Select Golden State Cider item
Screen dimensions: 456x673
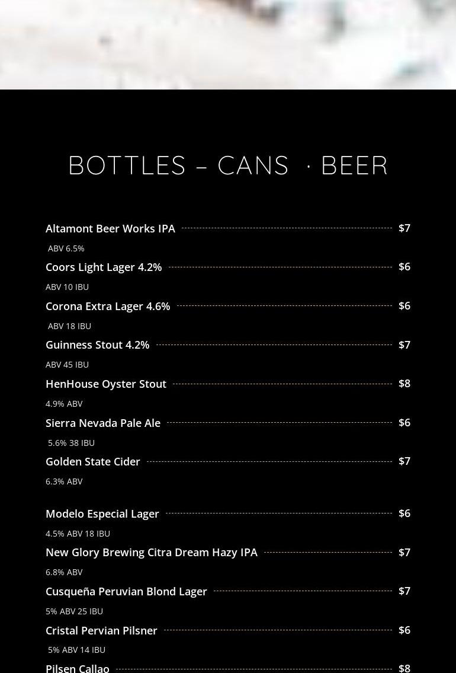pos(92,461)
